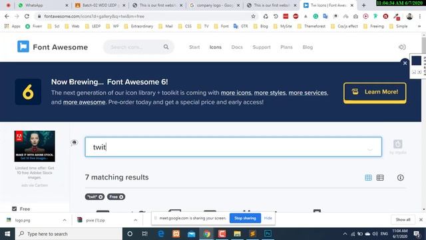Go forward in browser history
Viewport: 426px width, 240px height.
point(17,16)
